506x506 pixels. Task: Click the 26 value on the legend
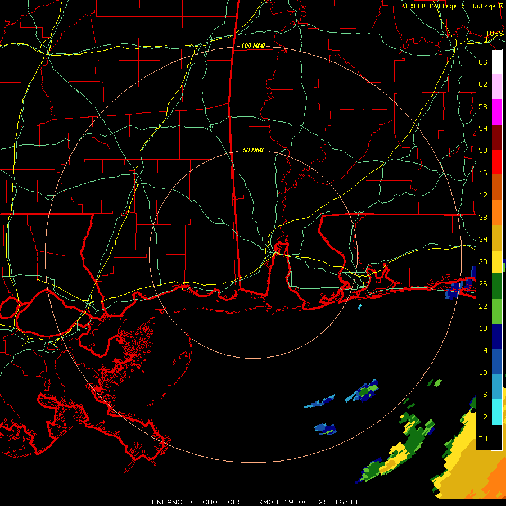[483, 284]
